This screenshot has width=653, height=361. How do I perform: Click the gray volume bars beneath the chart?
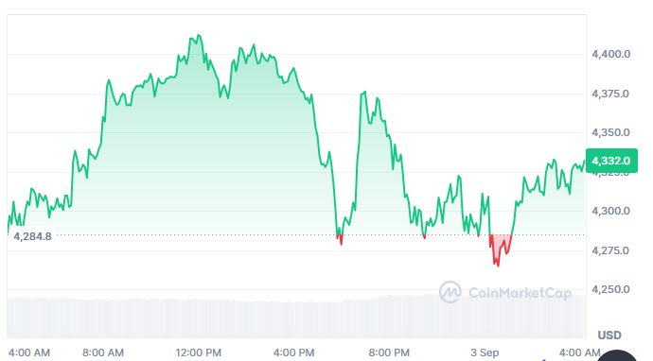(296, 318)
